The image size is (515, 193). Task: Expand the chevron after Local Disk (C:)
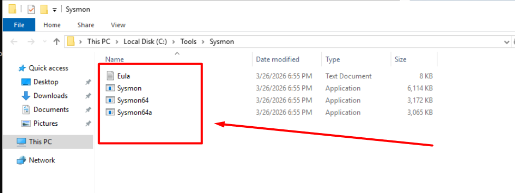(174, 42)
